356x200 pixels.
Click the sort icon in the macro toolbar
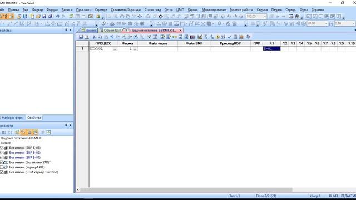pyautogui.click(x=224, y=37)
